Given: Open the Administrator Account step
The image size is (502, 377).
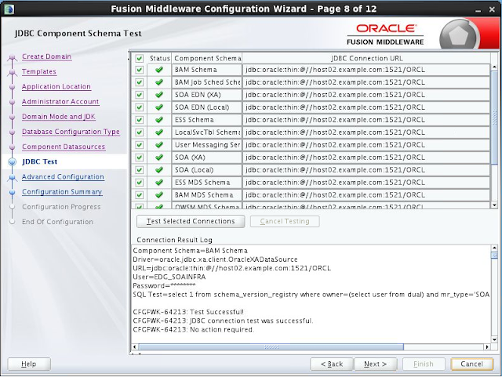Looking at the screenshot, I should click(60, 102).
